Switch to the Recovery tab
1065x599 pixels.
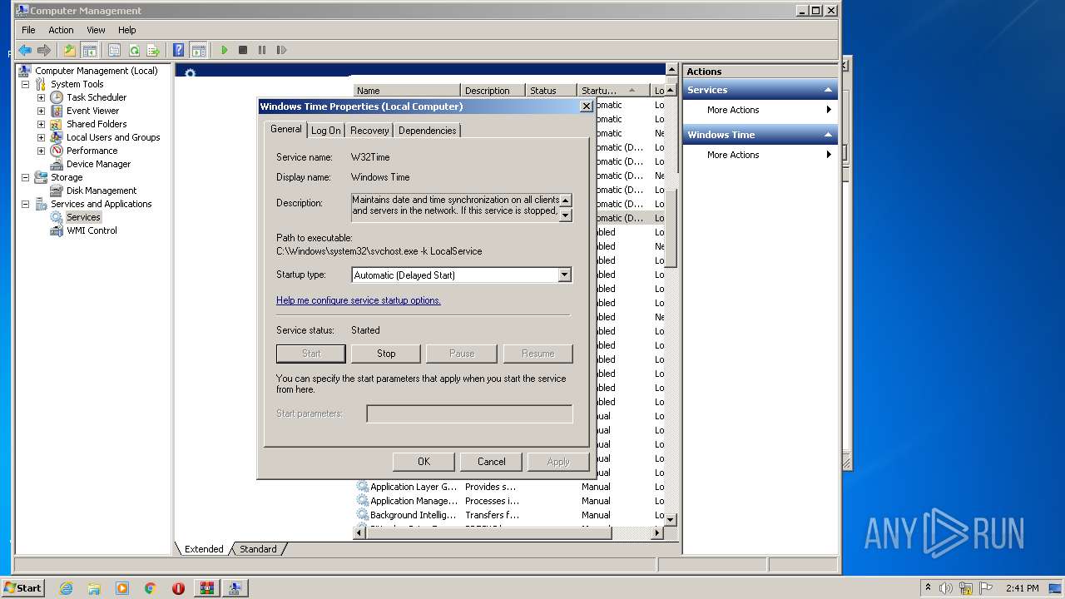click(x=369, y=131)
